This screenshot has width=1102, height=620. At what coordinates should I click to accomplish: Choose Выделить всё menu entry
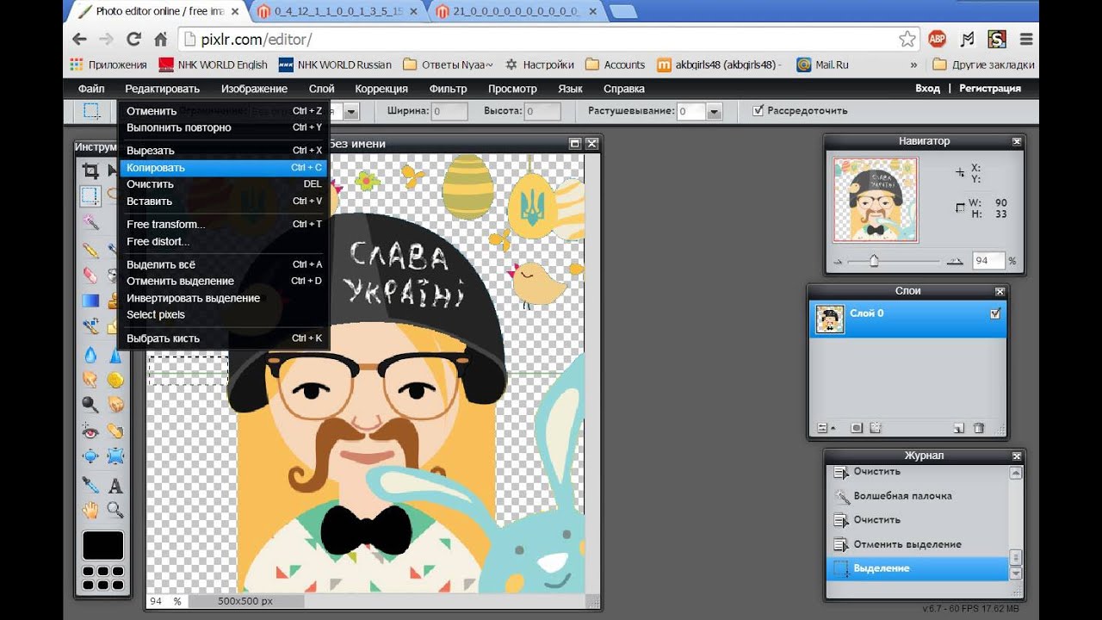tap(223, 265)
